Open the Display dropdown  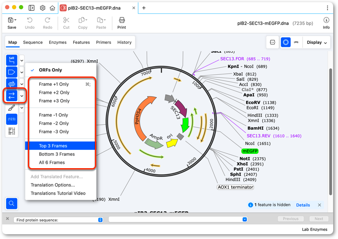pyautogui.click(x=317, y=43)
